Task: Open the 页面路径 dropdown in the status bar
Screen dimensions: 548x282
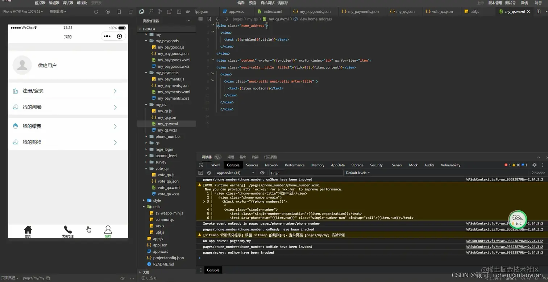Action: 10,278
